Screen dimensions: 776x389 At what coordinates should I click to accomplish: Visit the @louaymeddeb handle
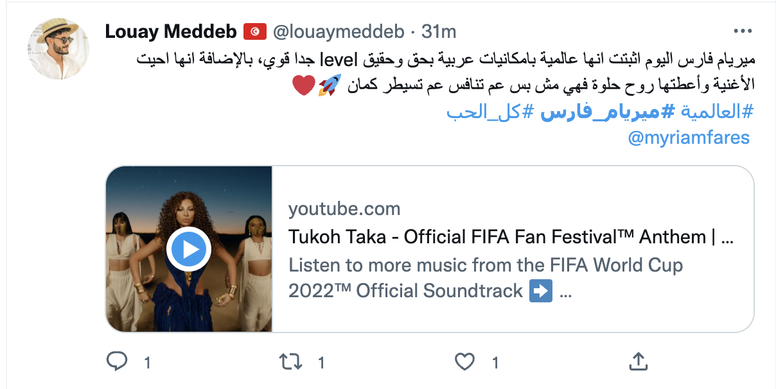click(340, 31)
